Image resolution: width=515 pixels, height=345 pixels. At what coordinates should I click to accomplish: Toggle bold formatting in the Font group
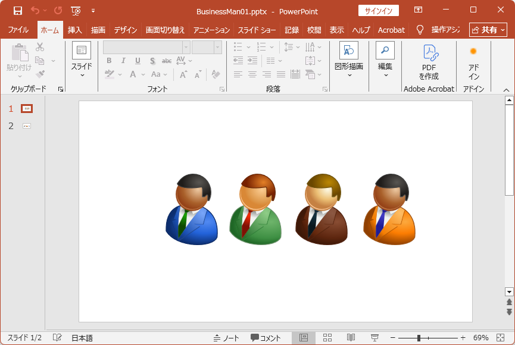point(109,60)
